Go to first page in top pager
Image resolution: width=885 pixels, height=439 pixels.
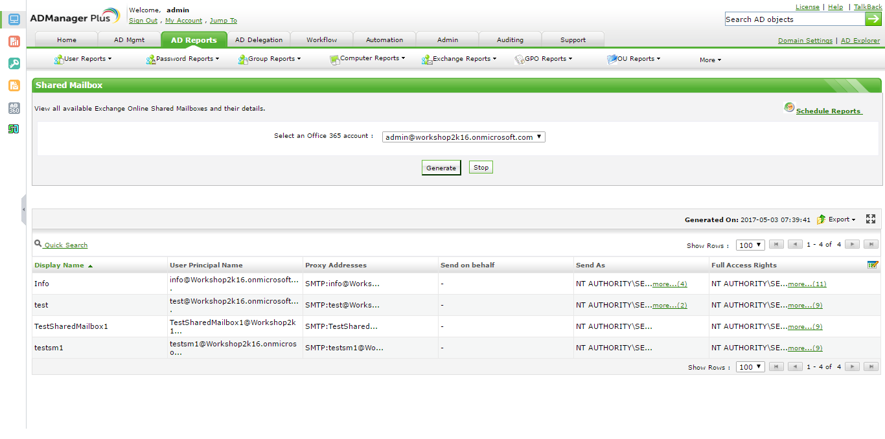pyautogui.click(x=776, y=245)
